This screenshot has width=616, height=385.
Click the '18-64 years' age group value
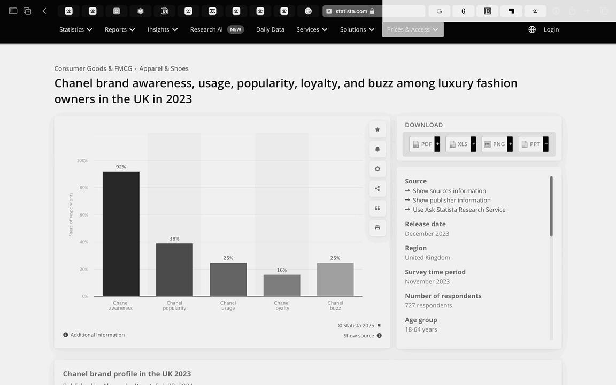coord(421,329)
